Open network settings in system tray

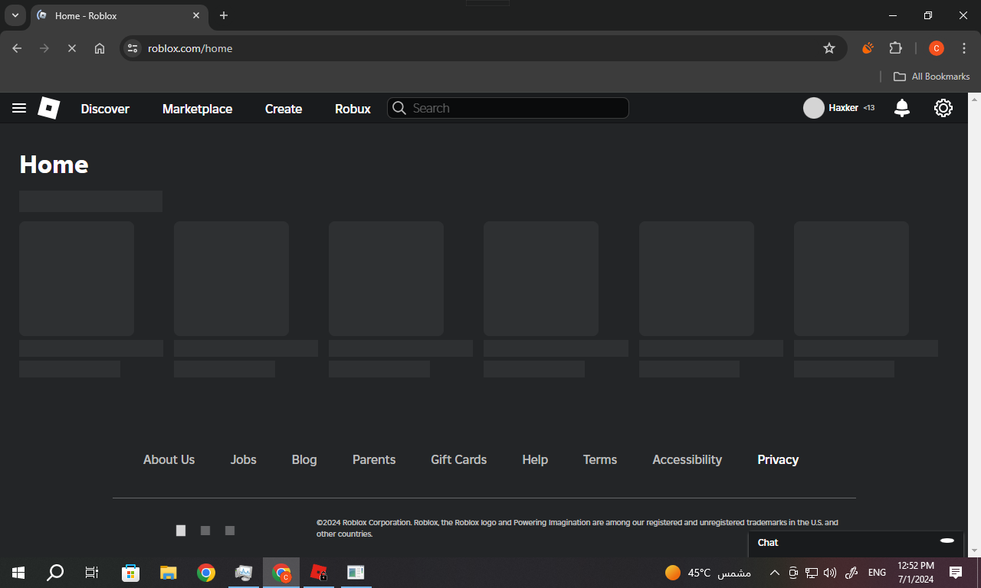812,573
